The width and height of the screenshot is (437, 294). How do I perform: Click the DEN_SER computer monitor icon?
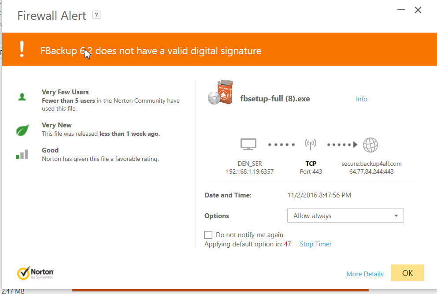click(x=248, y=145)
